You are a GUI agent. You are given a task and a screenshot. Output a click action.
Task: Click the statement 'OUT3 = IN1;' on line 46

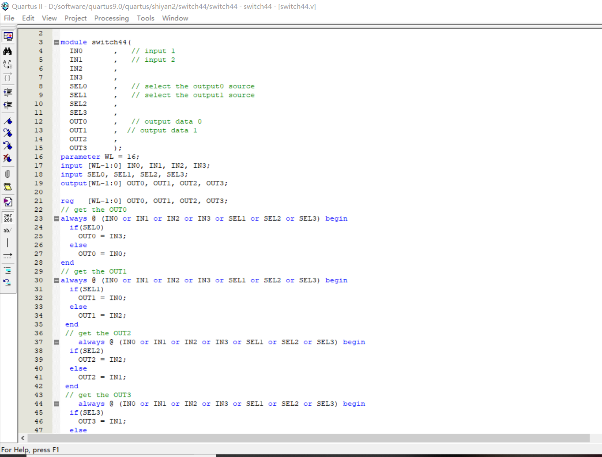coord(102,421)
